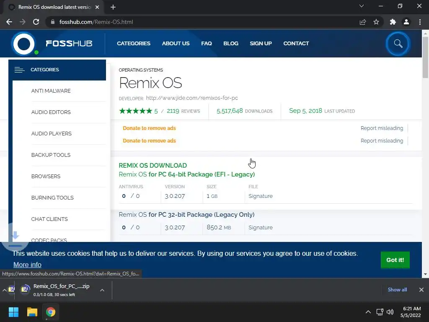
Task: Bookmark this page with the star icon
Action: click(376, 22)
